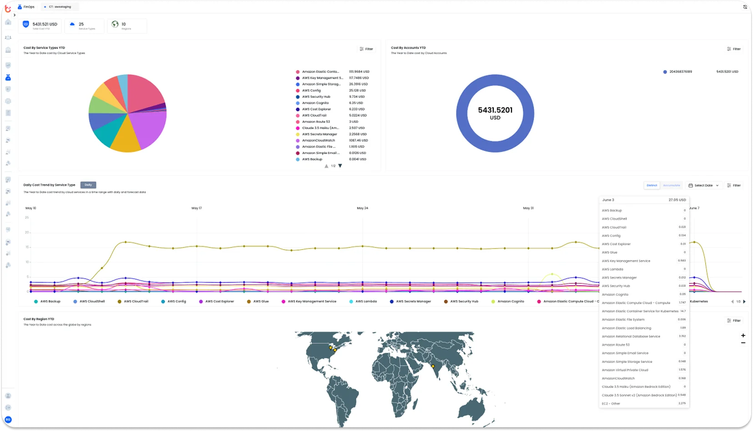Open the Select Date dropdown
This screenshot has height=431, width=753.
point(703,185)
